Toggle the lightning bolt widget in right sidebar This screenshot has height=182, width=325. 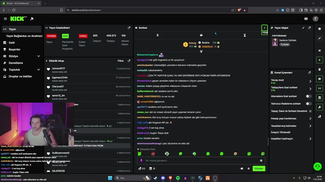point(319,60)
